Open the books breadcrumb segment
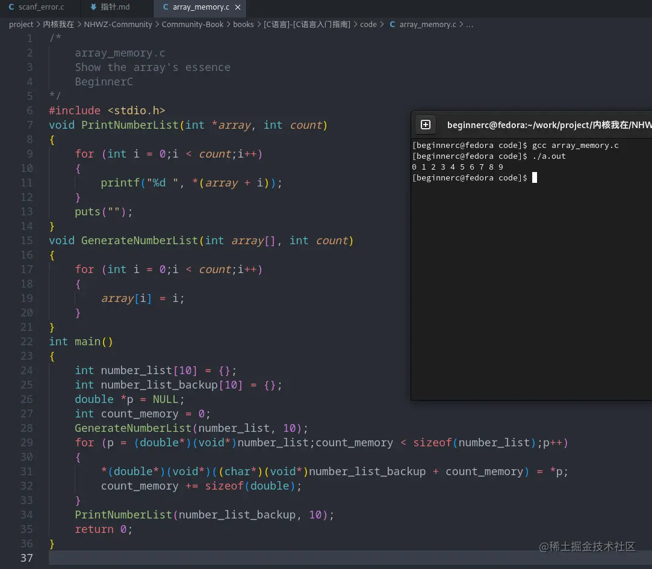The image size is (652, 569). [x=243, y=25]
